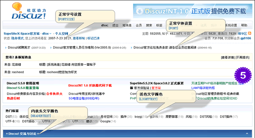Click the purple number 5 badge
Screen dimensions: 255x138
243,76
